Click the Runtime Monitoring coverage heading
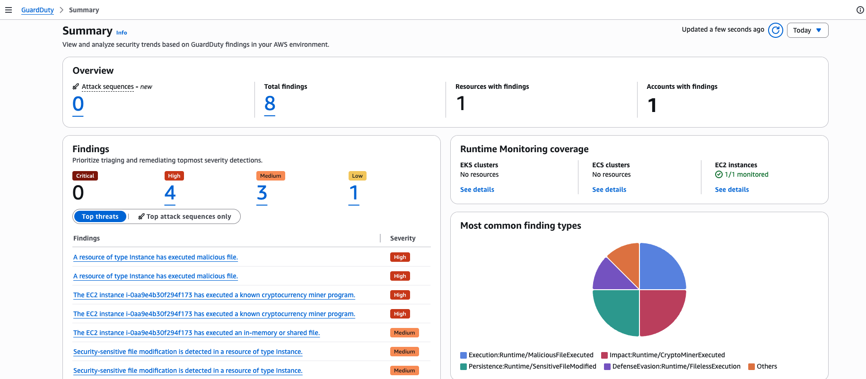The height and width of the screenshot is (379, 866). [x=525, y=149]
